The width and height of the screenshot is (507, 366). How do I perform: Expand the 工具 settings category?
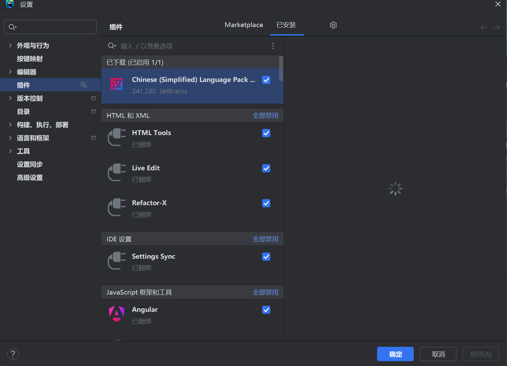10,151
